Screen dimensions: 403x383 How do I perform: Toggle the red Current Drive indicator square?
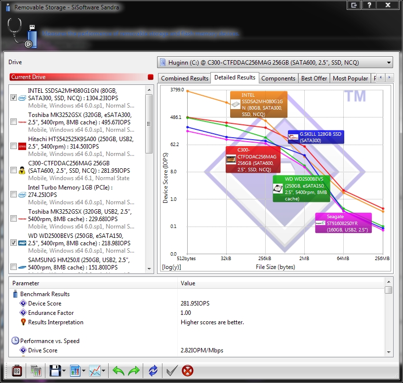[x=151, y=77]
